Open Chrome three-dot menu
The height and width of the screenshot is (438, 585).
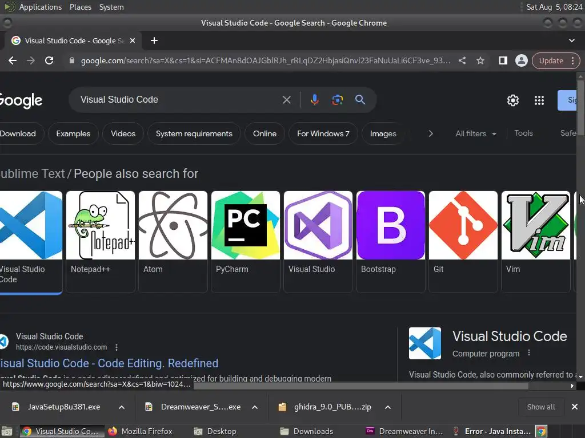pyautogui.click(x=572, y=60)
